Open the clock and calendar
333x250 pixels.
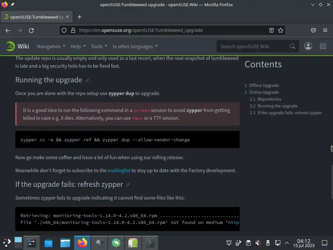coord(304,243)
